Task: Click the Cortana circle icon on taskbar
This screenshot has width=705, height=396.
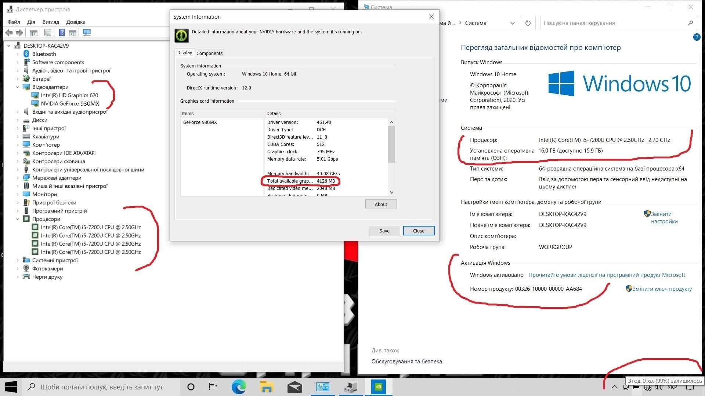Action: pos(191,387)
